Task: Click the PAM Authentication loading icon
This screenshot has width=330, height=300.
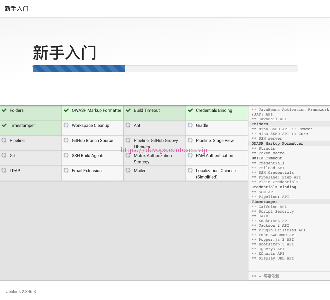Action: 191,156
